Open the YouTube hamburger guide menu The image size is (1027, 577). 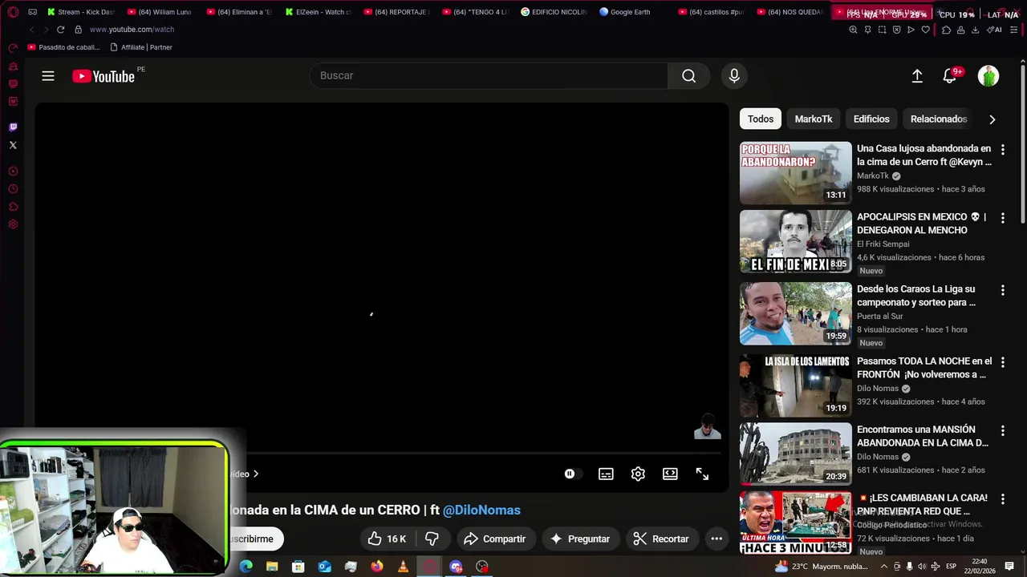tap(48, 75)
